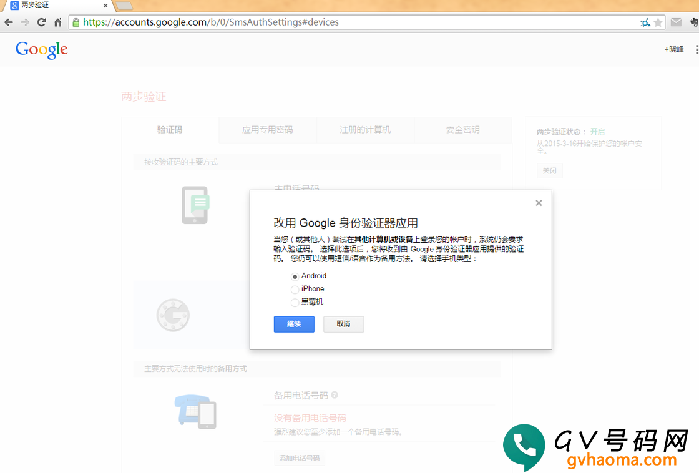Viewport: 699px width, 473px height.
Task: Select the 黑莓机 radio option
Action: (x=295, y=302)
